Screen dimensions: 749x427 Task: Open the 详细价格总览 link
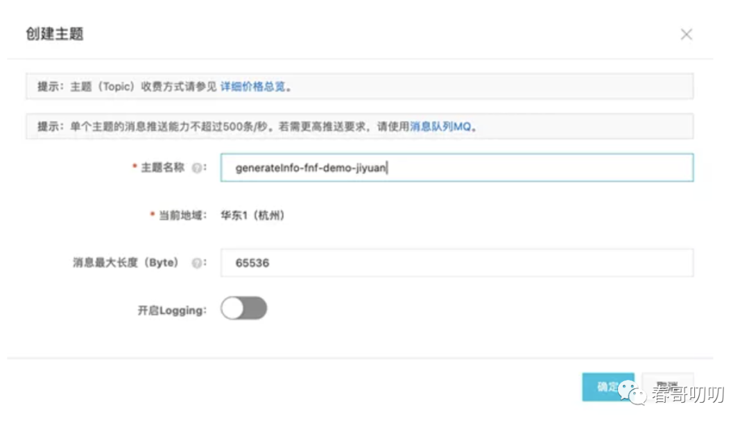pos(252,87)
